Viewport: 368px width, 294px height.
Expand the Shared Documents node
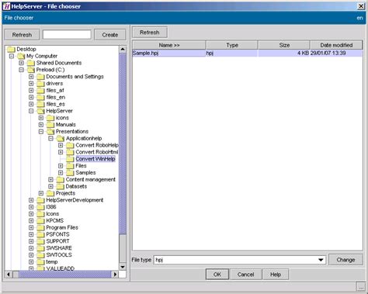22,63
